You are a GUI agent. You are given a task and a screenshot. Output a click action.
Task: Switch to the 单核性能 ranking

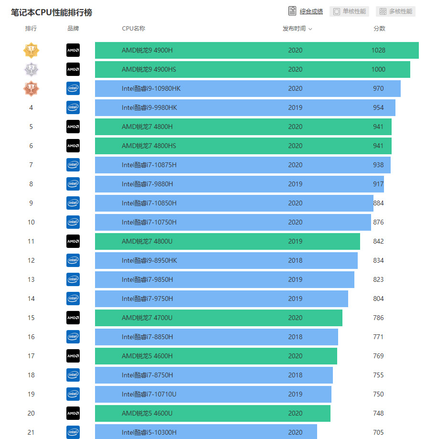350,11
